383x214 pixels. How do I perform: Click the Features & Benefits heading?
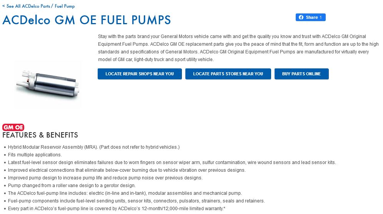[x=40, y=135]
